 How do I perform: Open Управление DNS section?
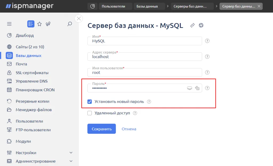click(32, 81)
